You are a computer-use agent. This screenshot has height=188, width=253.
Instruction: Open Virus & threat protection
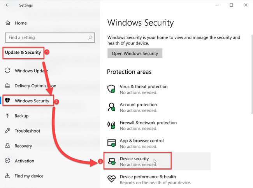point(144,87)
